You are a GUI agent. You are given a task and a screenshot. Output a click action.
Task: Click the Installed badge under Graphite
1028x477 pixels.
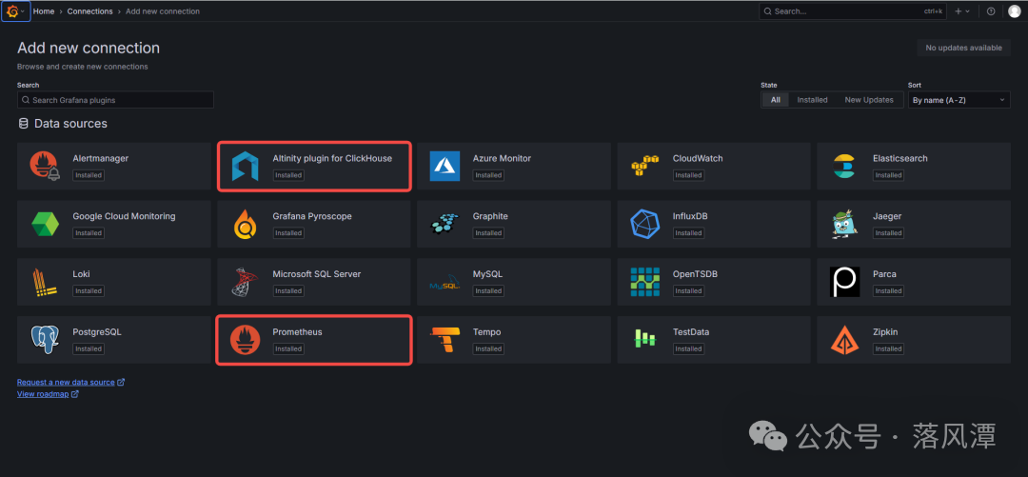point(488,233)
